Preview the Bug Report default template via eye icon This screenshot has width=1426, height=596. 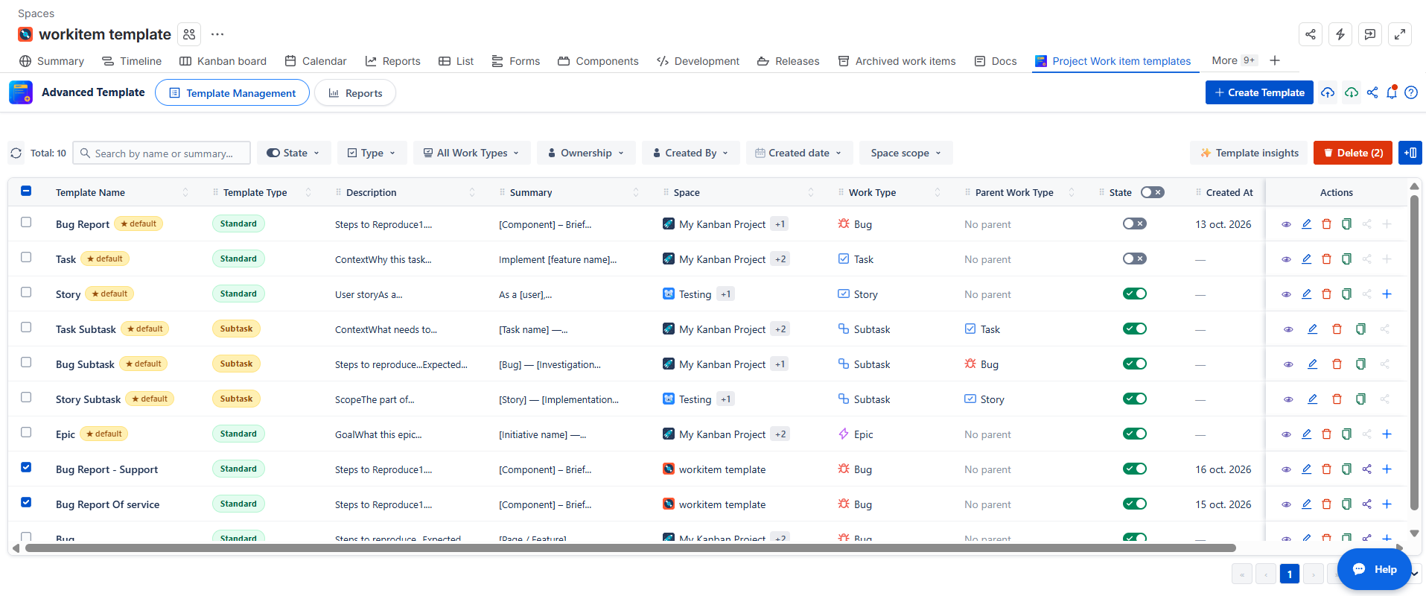(1286, 224)
